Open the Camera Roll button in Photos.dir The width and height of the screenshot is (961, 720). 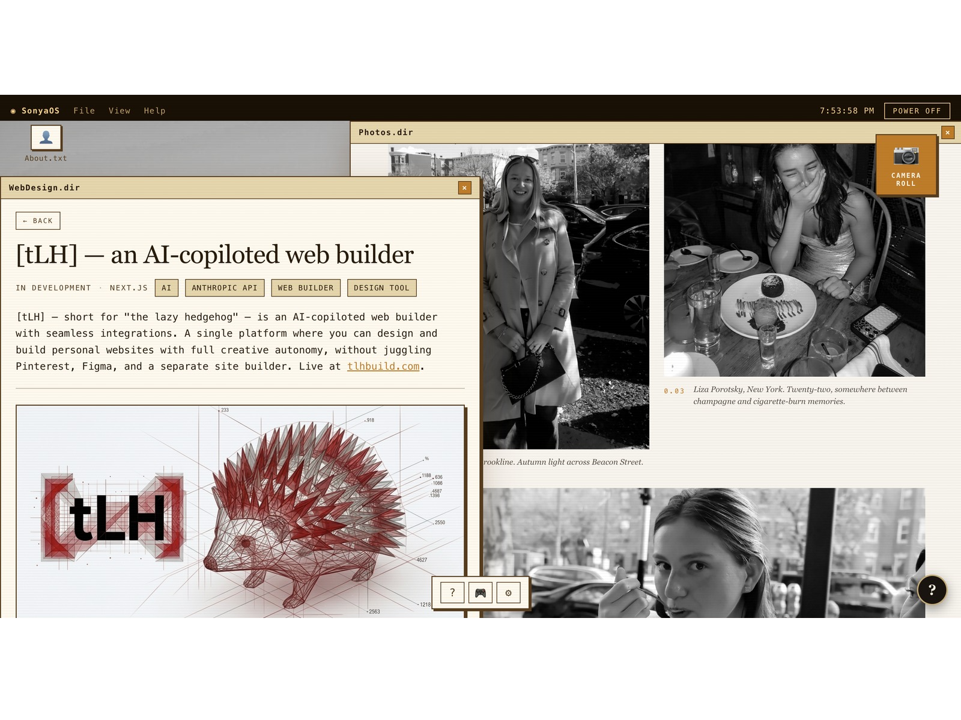click(906, 165)
